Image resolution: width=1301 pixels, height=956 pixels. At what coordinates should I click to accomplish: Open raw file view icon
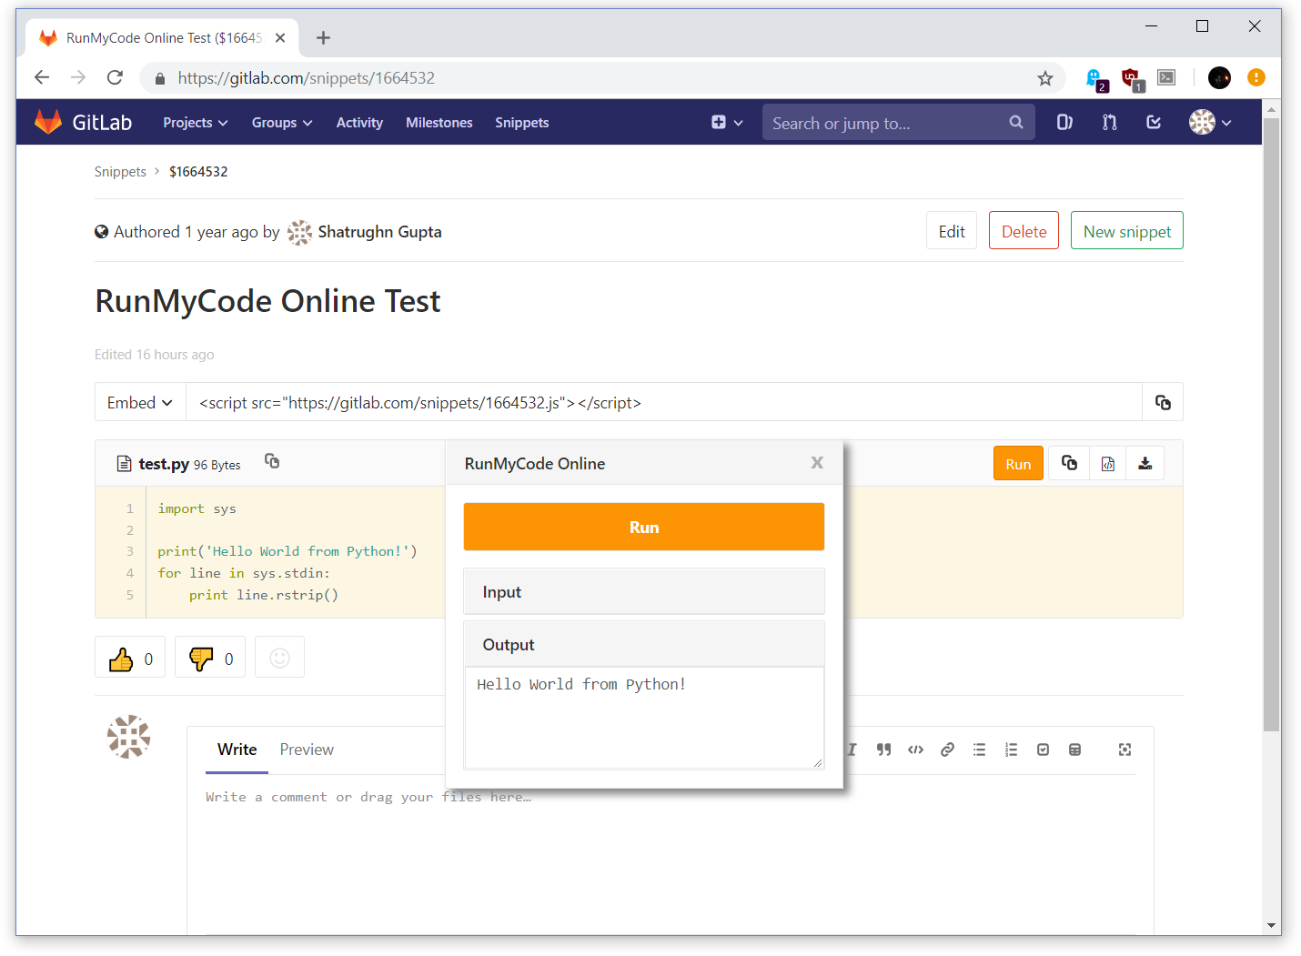[1107, 463]
